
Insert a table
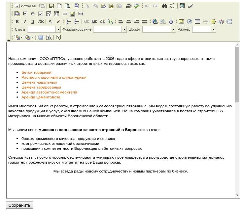(x=197, y=22)
